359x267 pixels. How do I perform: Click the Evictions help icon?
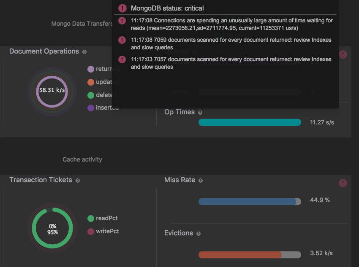[199, 234]
